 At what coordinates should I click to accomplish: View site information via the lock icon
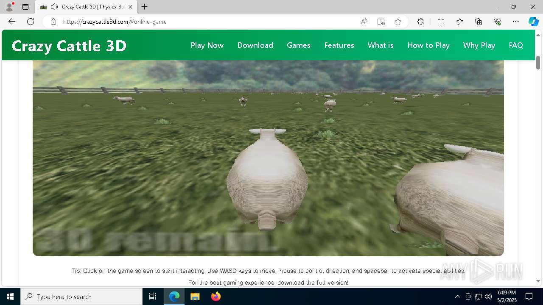(53, 22)
